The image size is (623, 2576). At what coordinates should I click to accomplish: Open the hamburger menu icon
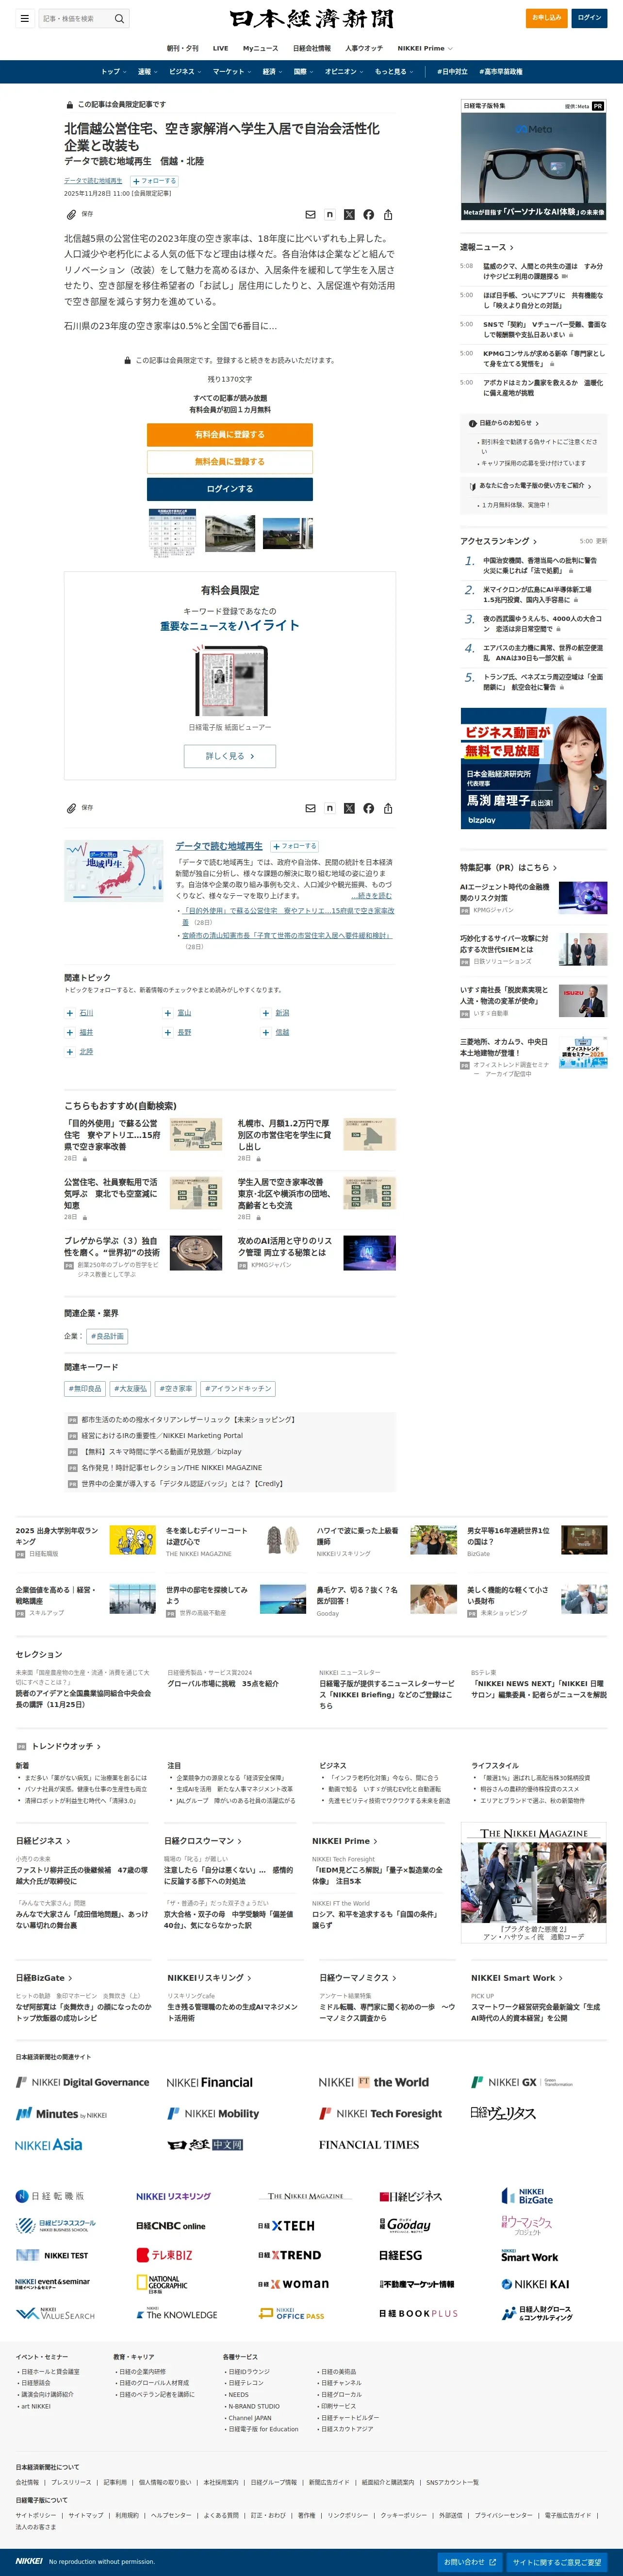point(25,18)
